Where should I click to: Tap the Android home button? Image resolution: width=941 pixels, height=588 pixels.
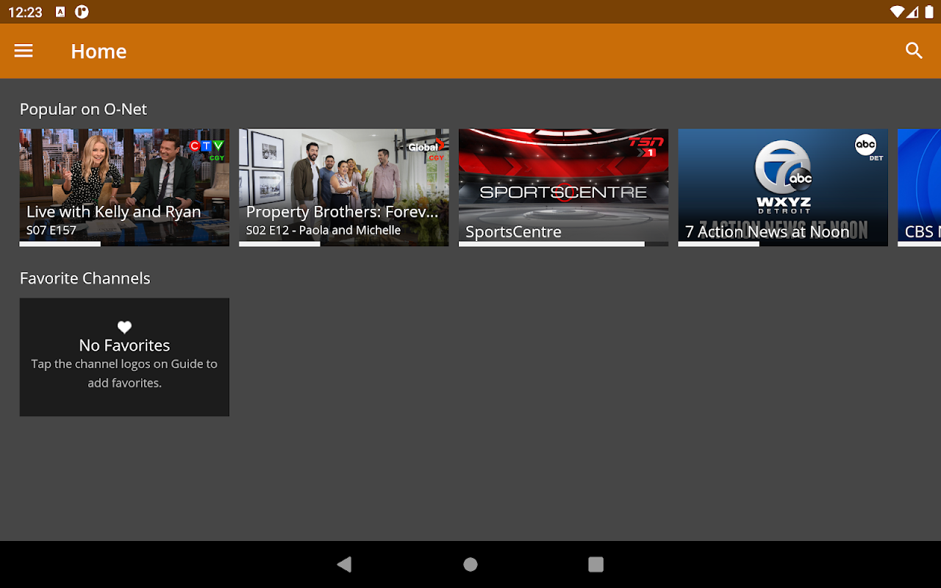[x=470, y=564]
